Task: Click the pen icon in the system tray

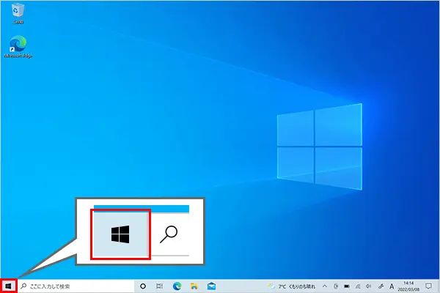Action: [x=381, y=286]
